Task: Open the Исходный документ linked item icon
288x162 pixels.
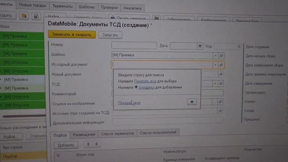Action: pos(221,65)
